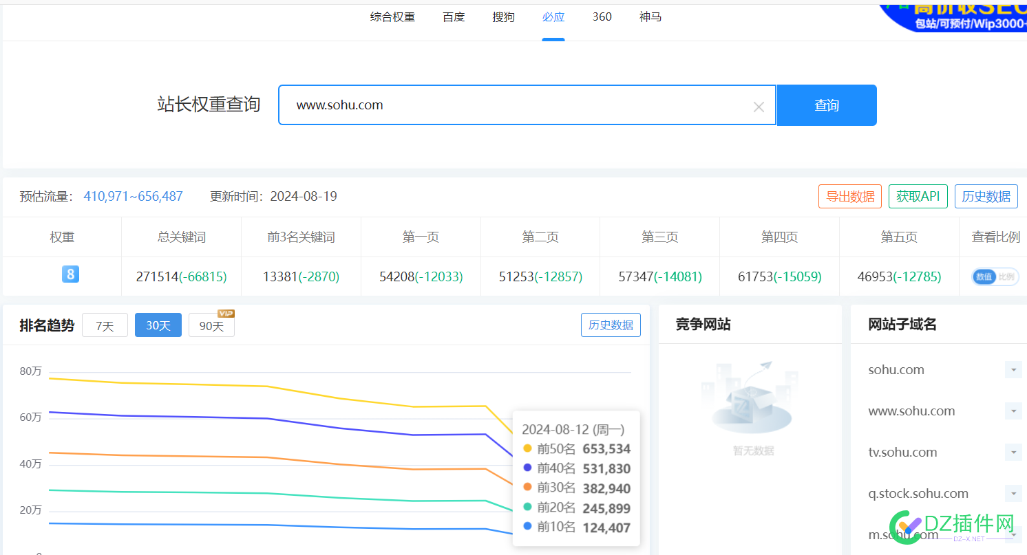Click the weight 8 badge icon
Viewport: 1027px width, 555px height.
tap(70, 274)
